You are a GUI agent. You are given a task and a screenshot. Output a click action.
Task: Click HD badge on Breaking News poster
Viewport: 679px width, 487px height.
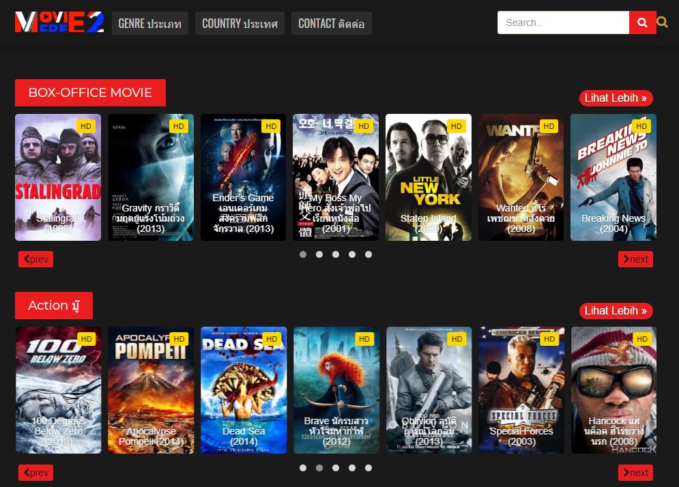point(641,126)
